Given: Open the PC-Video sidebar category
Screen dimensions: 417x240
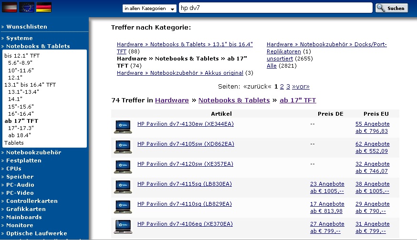Looking at the screenshot, I should point(20,193).
